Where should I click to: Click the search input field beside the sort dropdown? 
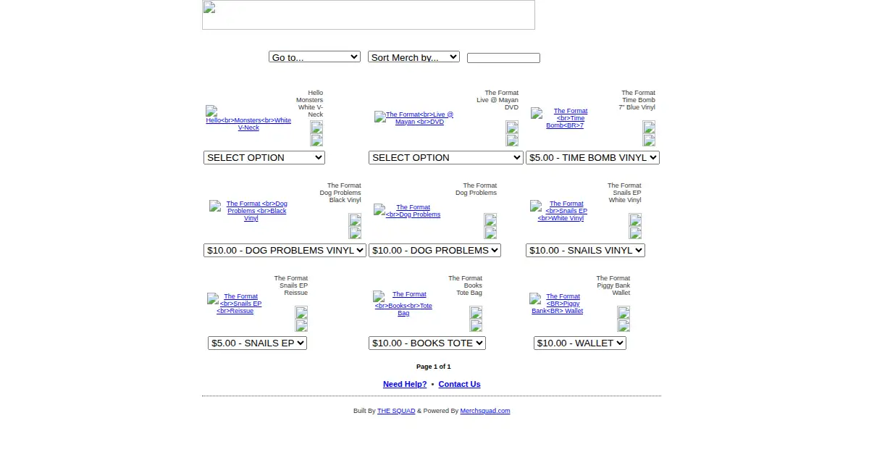click(503, 58)
